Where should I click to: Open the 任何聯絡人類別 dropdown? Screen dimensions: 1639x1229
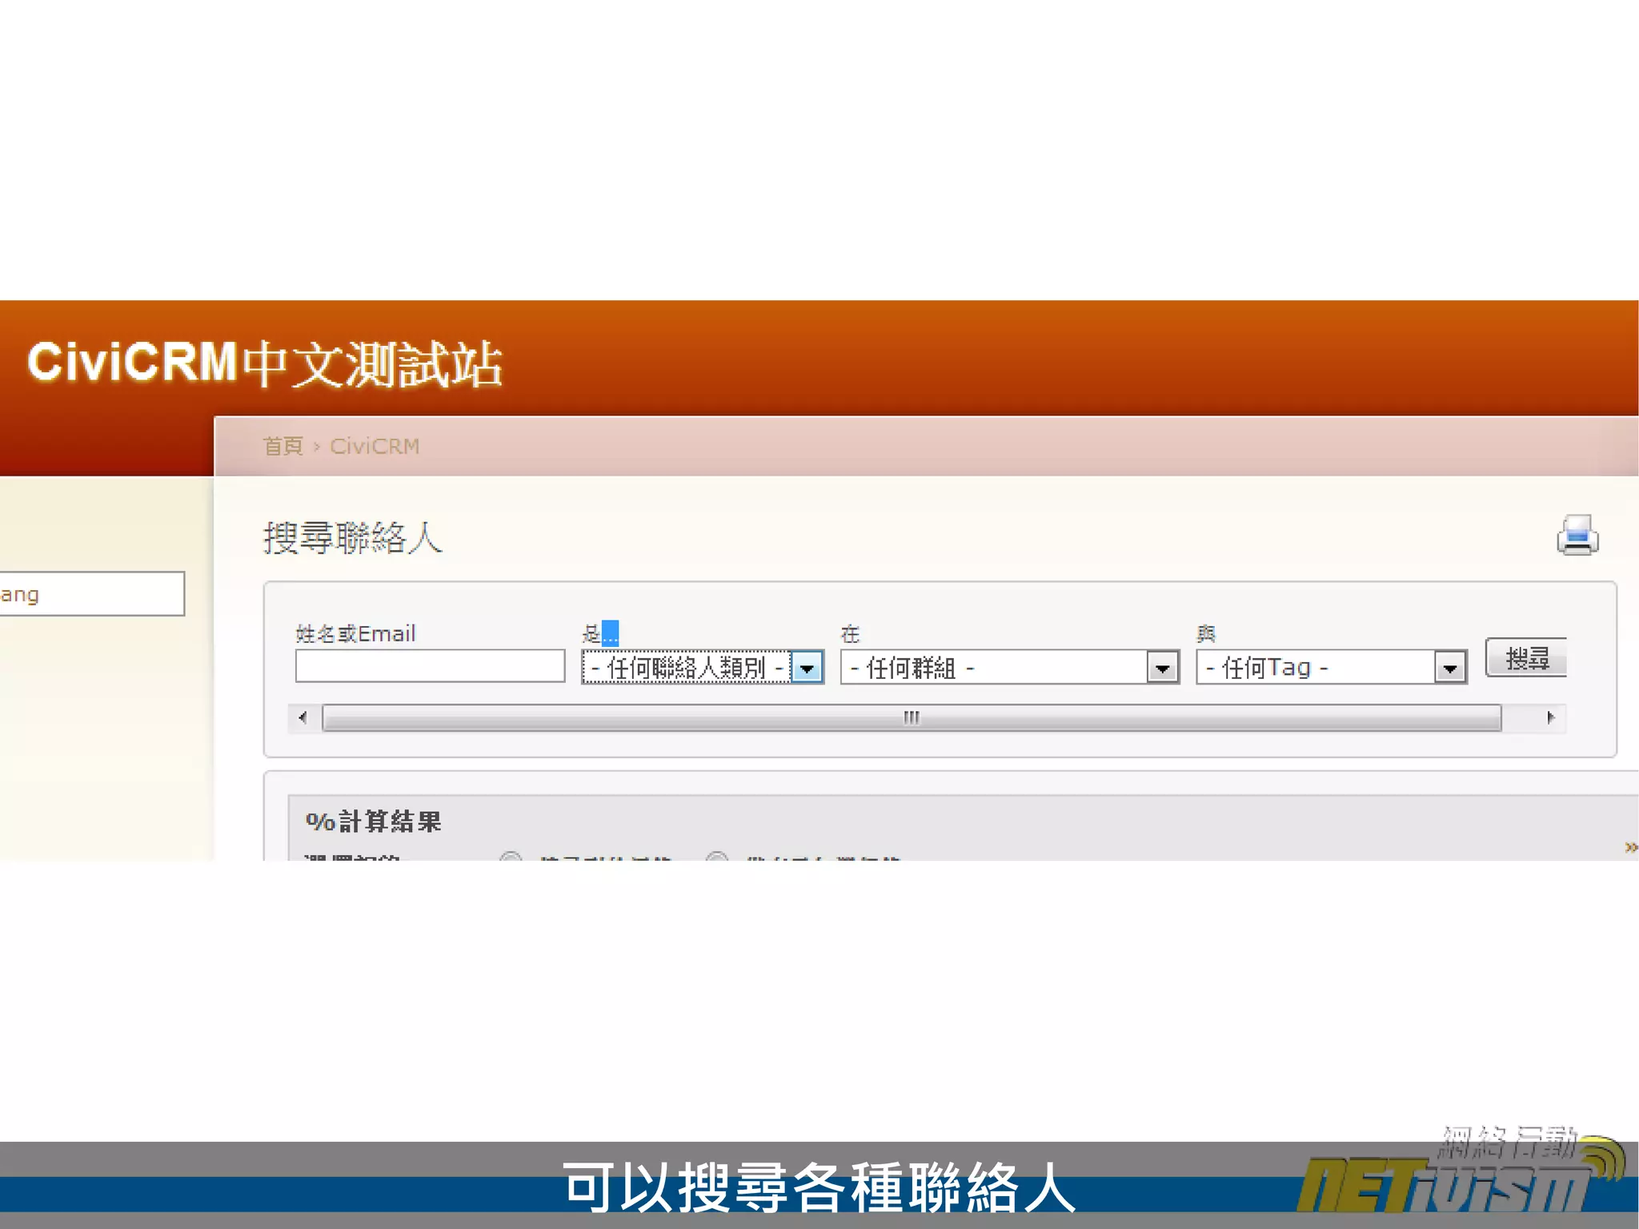(x=703, y=667)
